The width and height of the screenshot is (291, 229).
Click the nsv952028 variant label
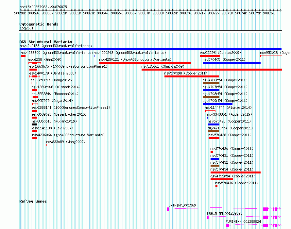(x=275, y=53)
